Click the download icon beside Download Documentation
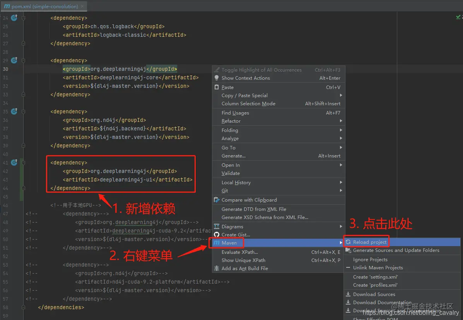The width and height of the screenshot is (463, 320). (348, 302)
